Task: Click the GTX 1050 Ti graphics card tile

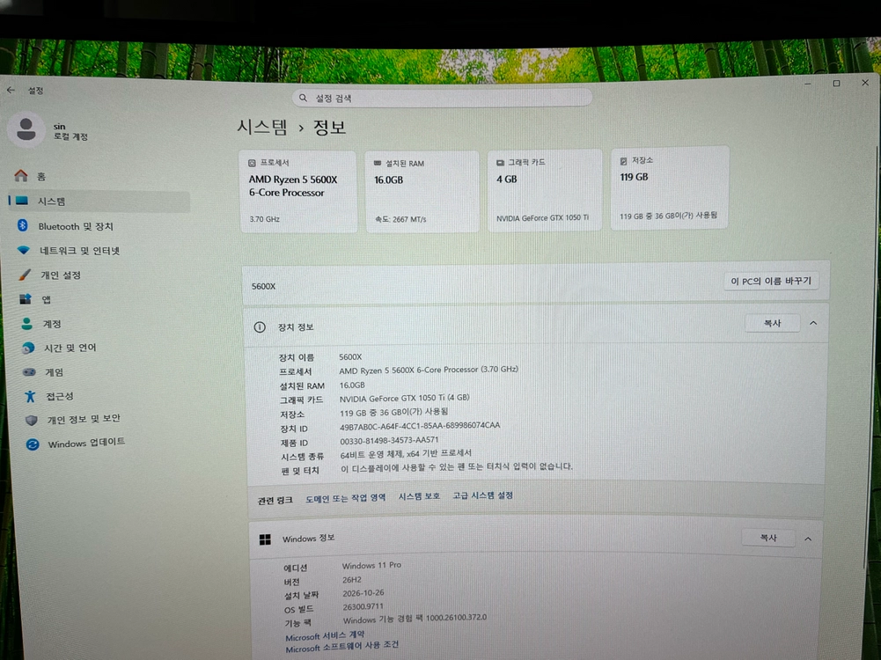Action: coord(545,190)
